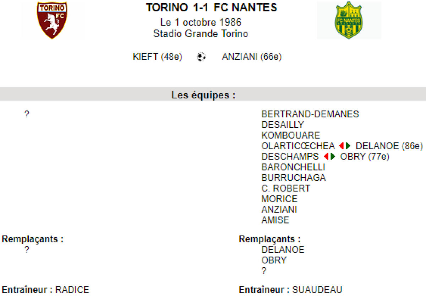Select BURRUCHAGA in Nantes lineup
Image resolution: width=426 pixels, height=296 pixels.
(x=293, y=178)
